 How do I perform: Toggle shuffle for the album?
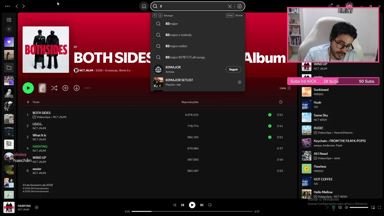[54, 88]
